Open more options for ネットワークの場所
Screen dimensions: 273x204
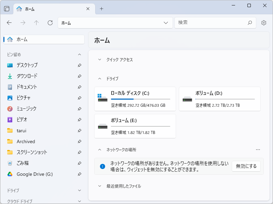(258, 149)
